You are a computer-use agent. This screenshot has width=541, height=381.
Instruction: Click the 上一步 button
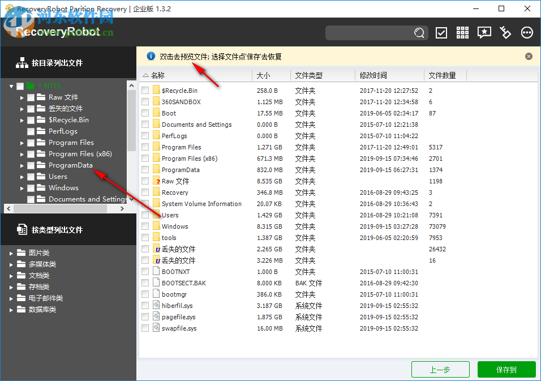pyautogui.click(x=440, y=369)
